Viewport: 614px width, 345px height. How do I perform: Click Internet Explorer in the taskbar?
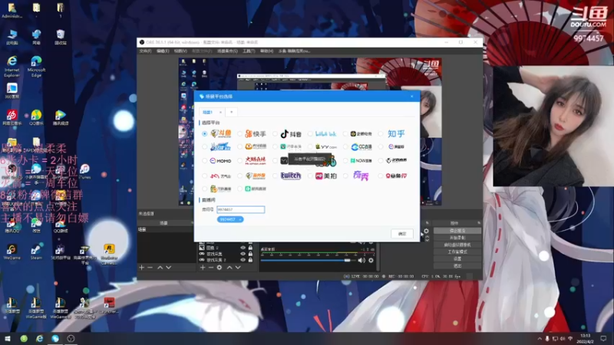coord(40,338)
